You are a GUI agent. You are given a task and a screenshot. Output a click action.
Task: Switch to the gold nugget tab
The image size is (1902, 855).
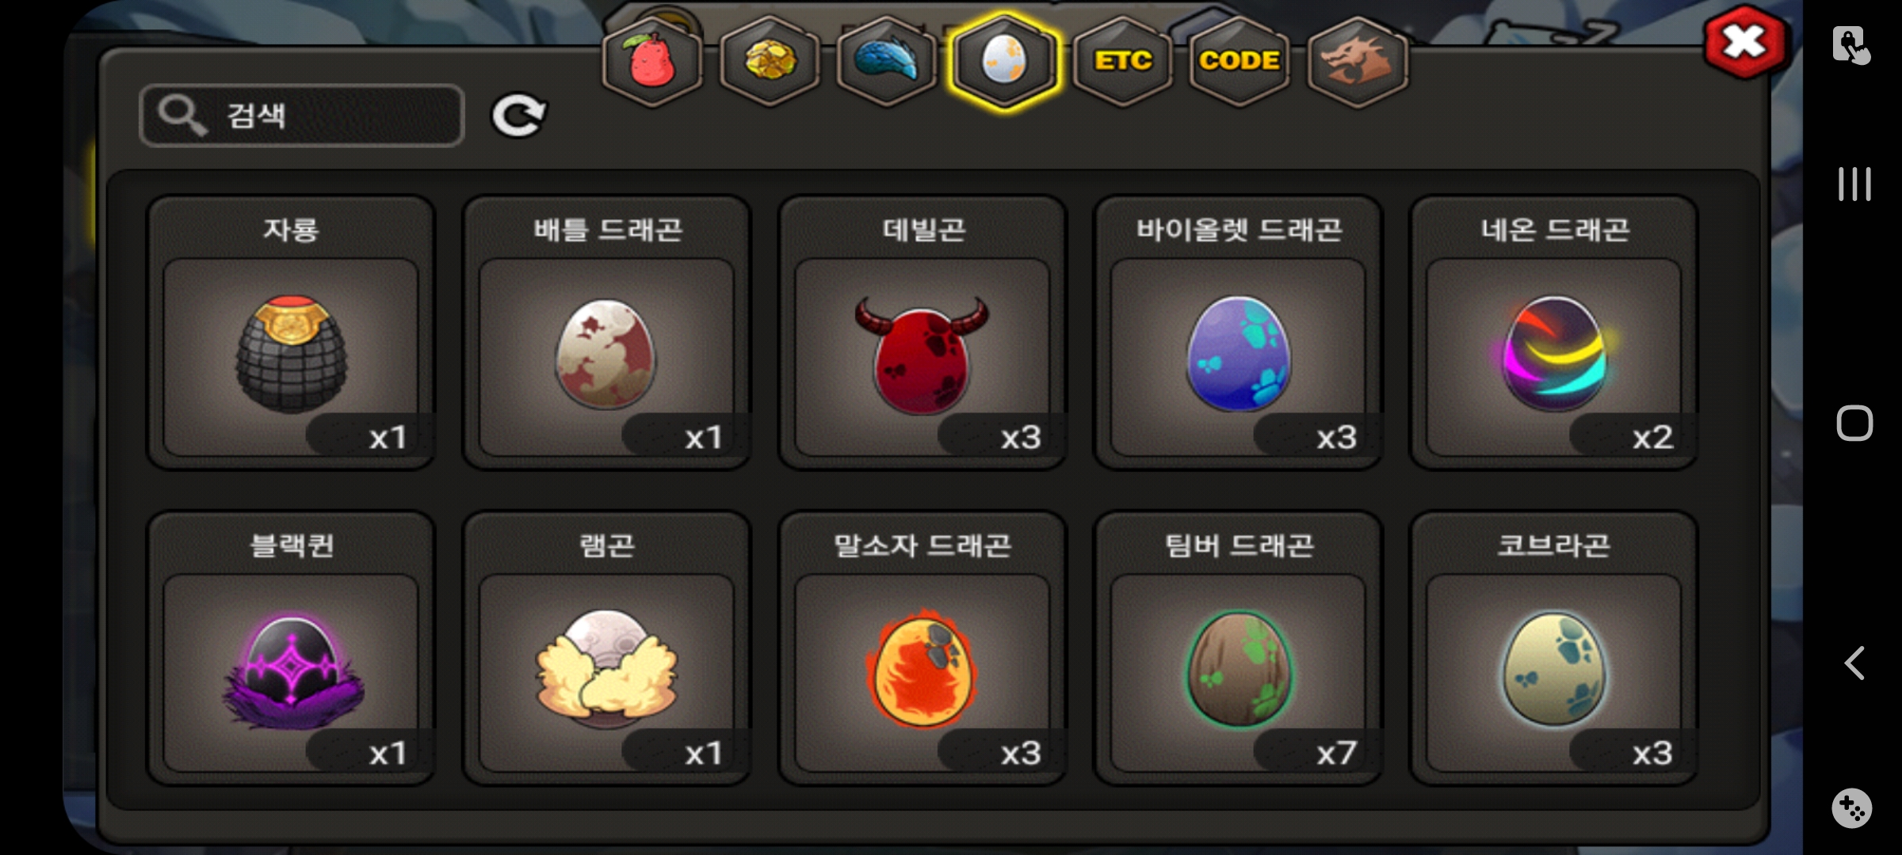coord(770,61)
